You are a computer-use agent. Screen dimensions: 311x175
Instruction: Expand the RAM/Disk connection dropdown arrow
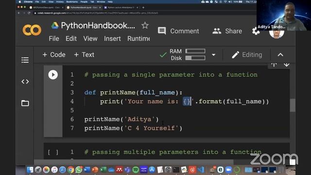pyautogui.click(x=214, y=55)
